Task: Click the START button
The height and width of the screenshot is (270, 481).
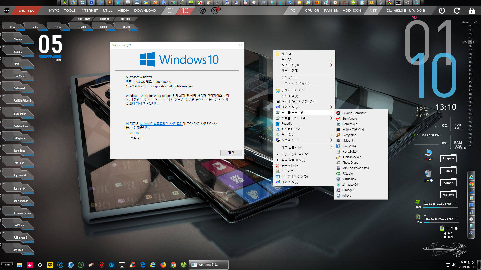Action: pos(7,265)
